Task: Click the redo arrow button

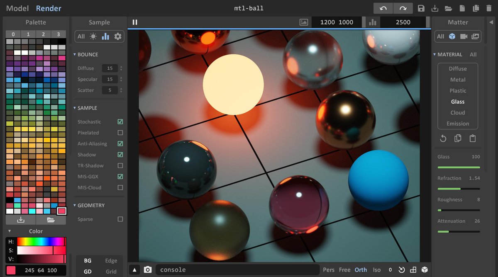Action: click(403, 8)
